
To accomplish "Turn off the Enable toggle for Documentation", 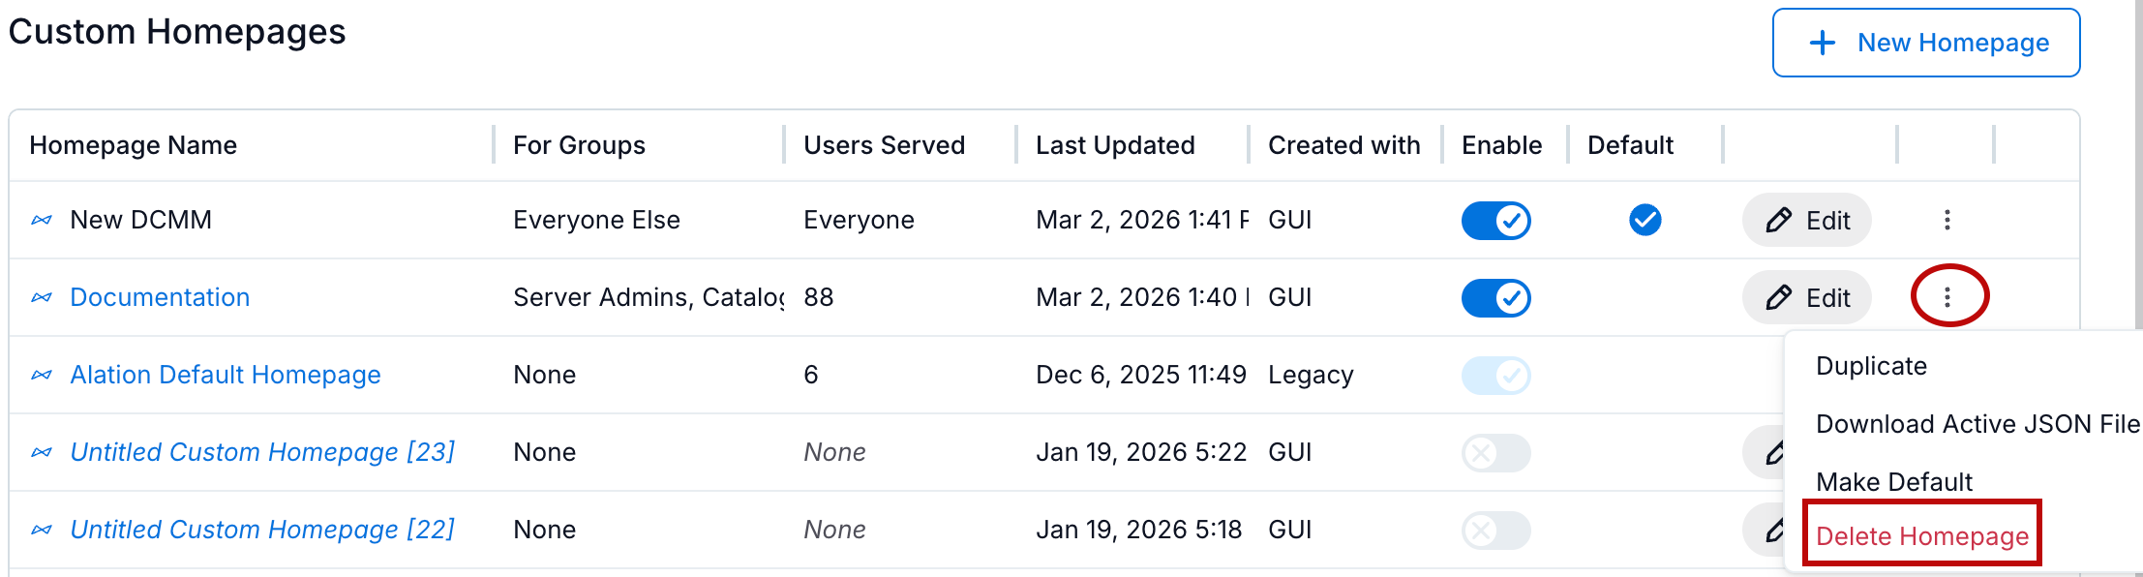I will 1495,297.
